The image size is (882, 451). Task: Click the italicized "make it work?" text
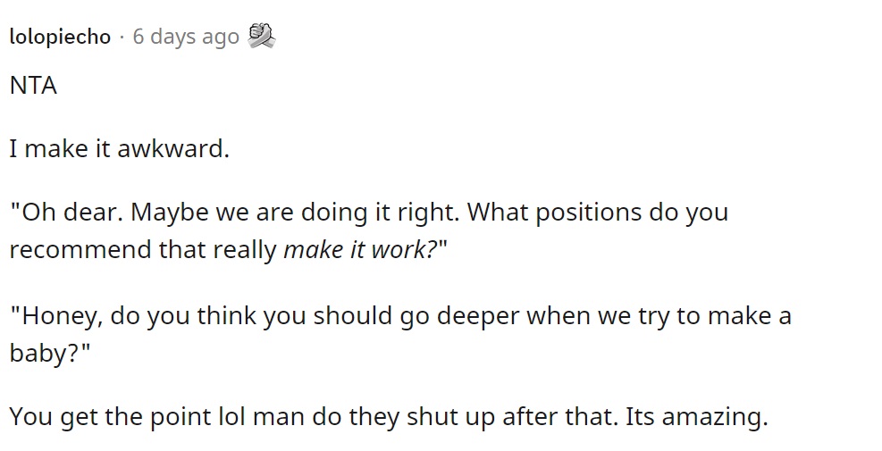pyautogui.click(x=360, y=249)
